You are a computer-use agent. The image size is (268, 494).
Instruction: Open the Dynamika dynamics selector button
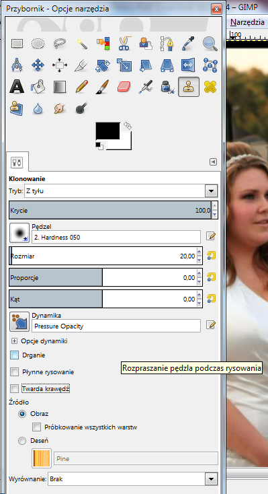[x=19, y=322]
